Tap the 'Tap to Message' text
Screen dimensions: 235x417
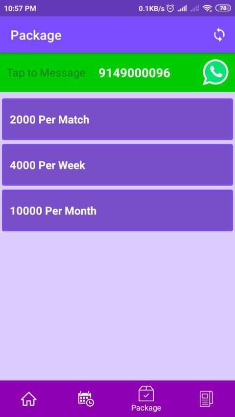[47, 73]
